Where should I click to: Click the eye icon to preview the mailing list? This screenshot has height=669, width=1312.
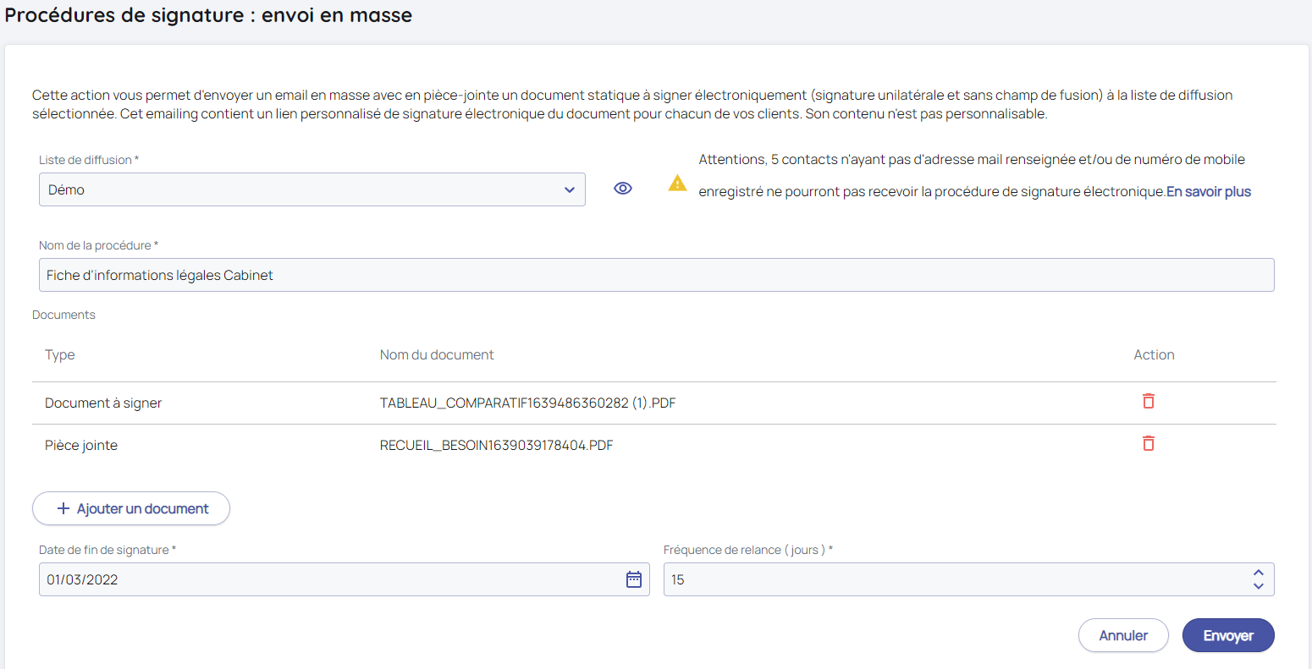[x=623, y=189]
